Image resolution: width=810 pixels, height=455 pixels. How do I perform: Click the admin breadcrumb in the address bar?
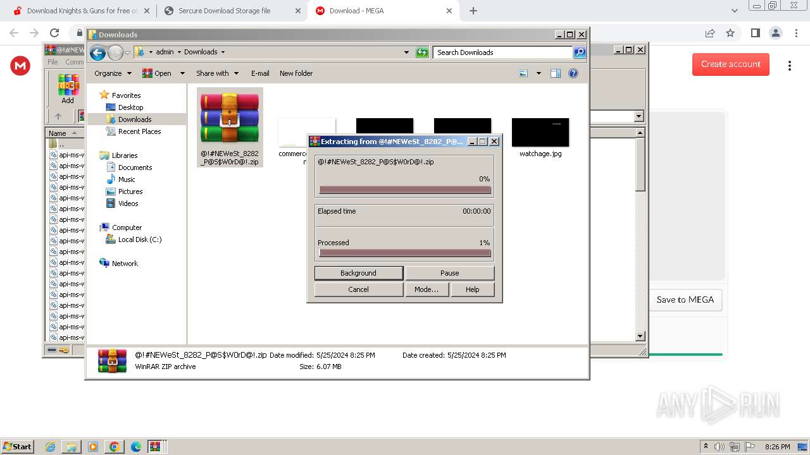click(165, 52)
